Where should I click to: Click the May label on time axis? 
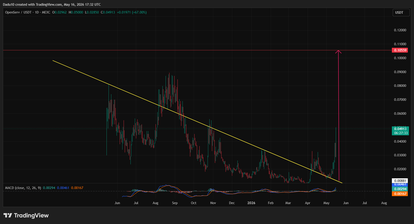tap(326, 203)
